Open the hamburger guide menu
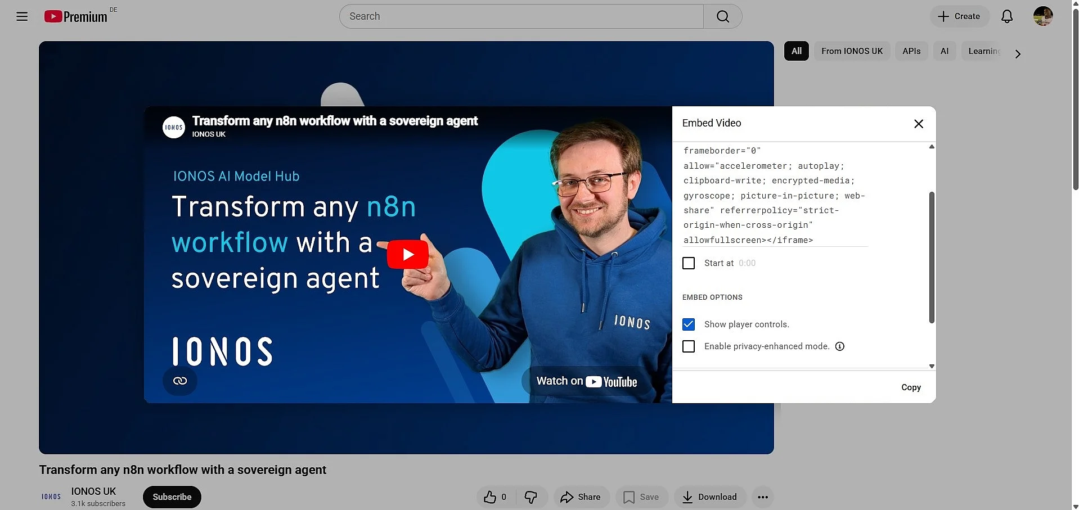The width and height of the screenshot is (1079, 510). (22, 16)
